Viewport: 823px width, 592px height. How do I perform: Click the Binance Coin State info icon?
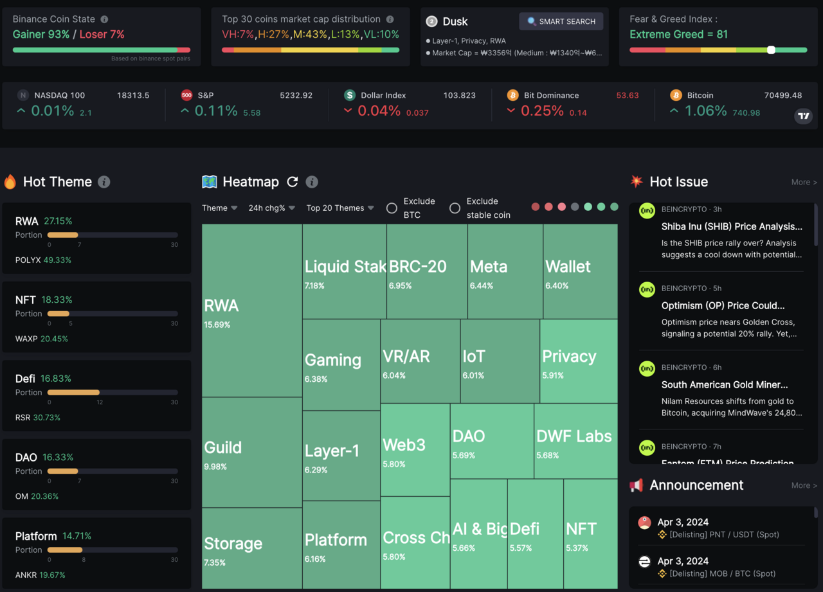pos(105,19)
